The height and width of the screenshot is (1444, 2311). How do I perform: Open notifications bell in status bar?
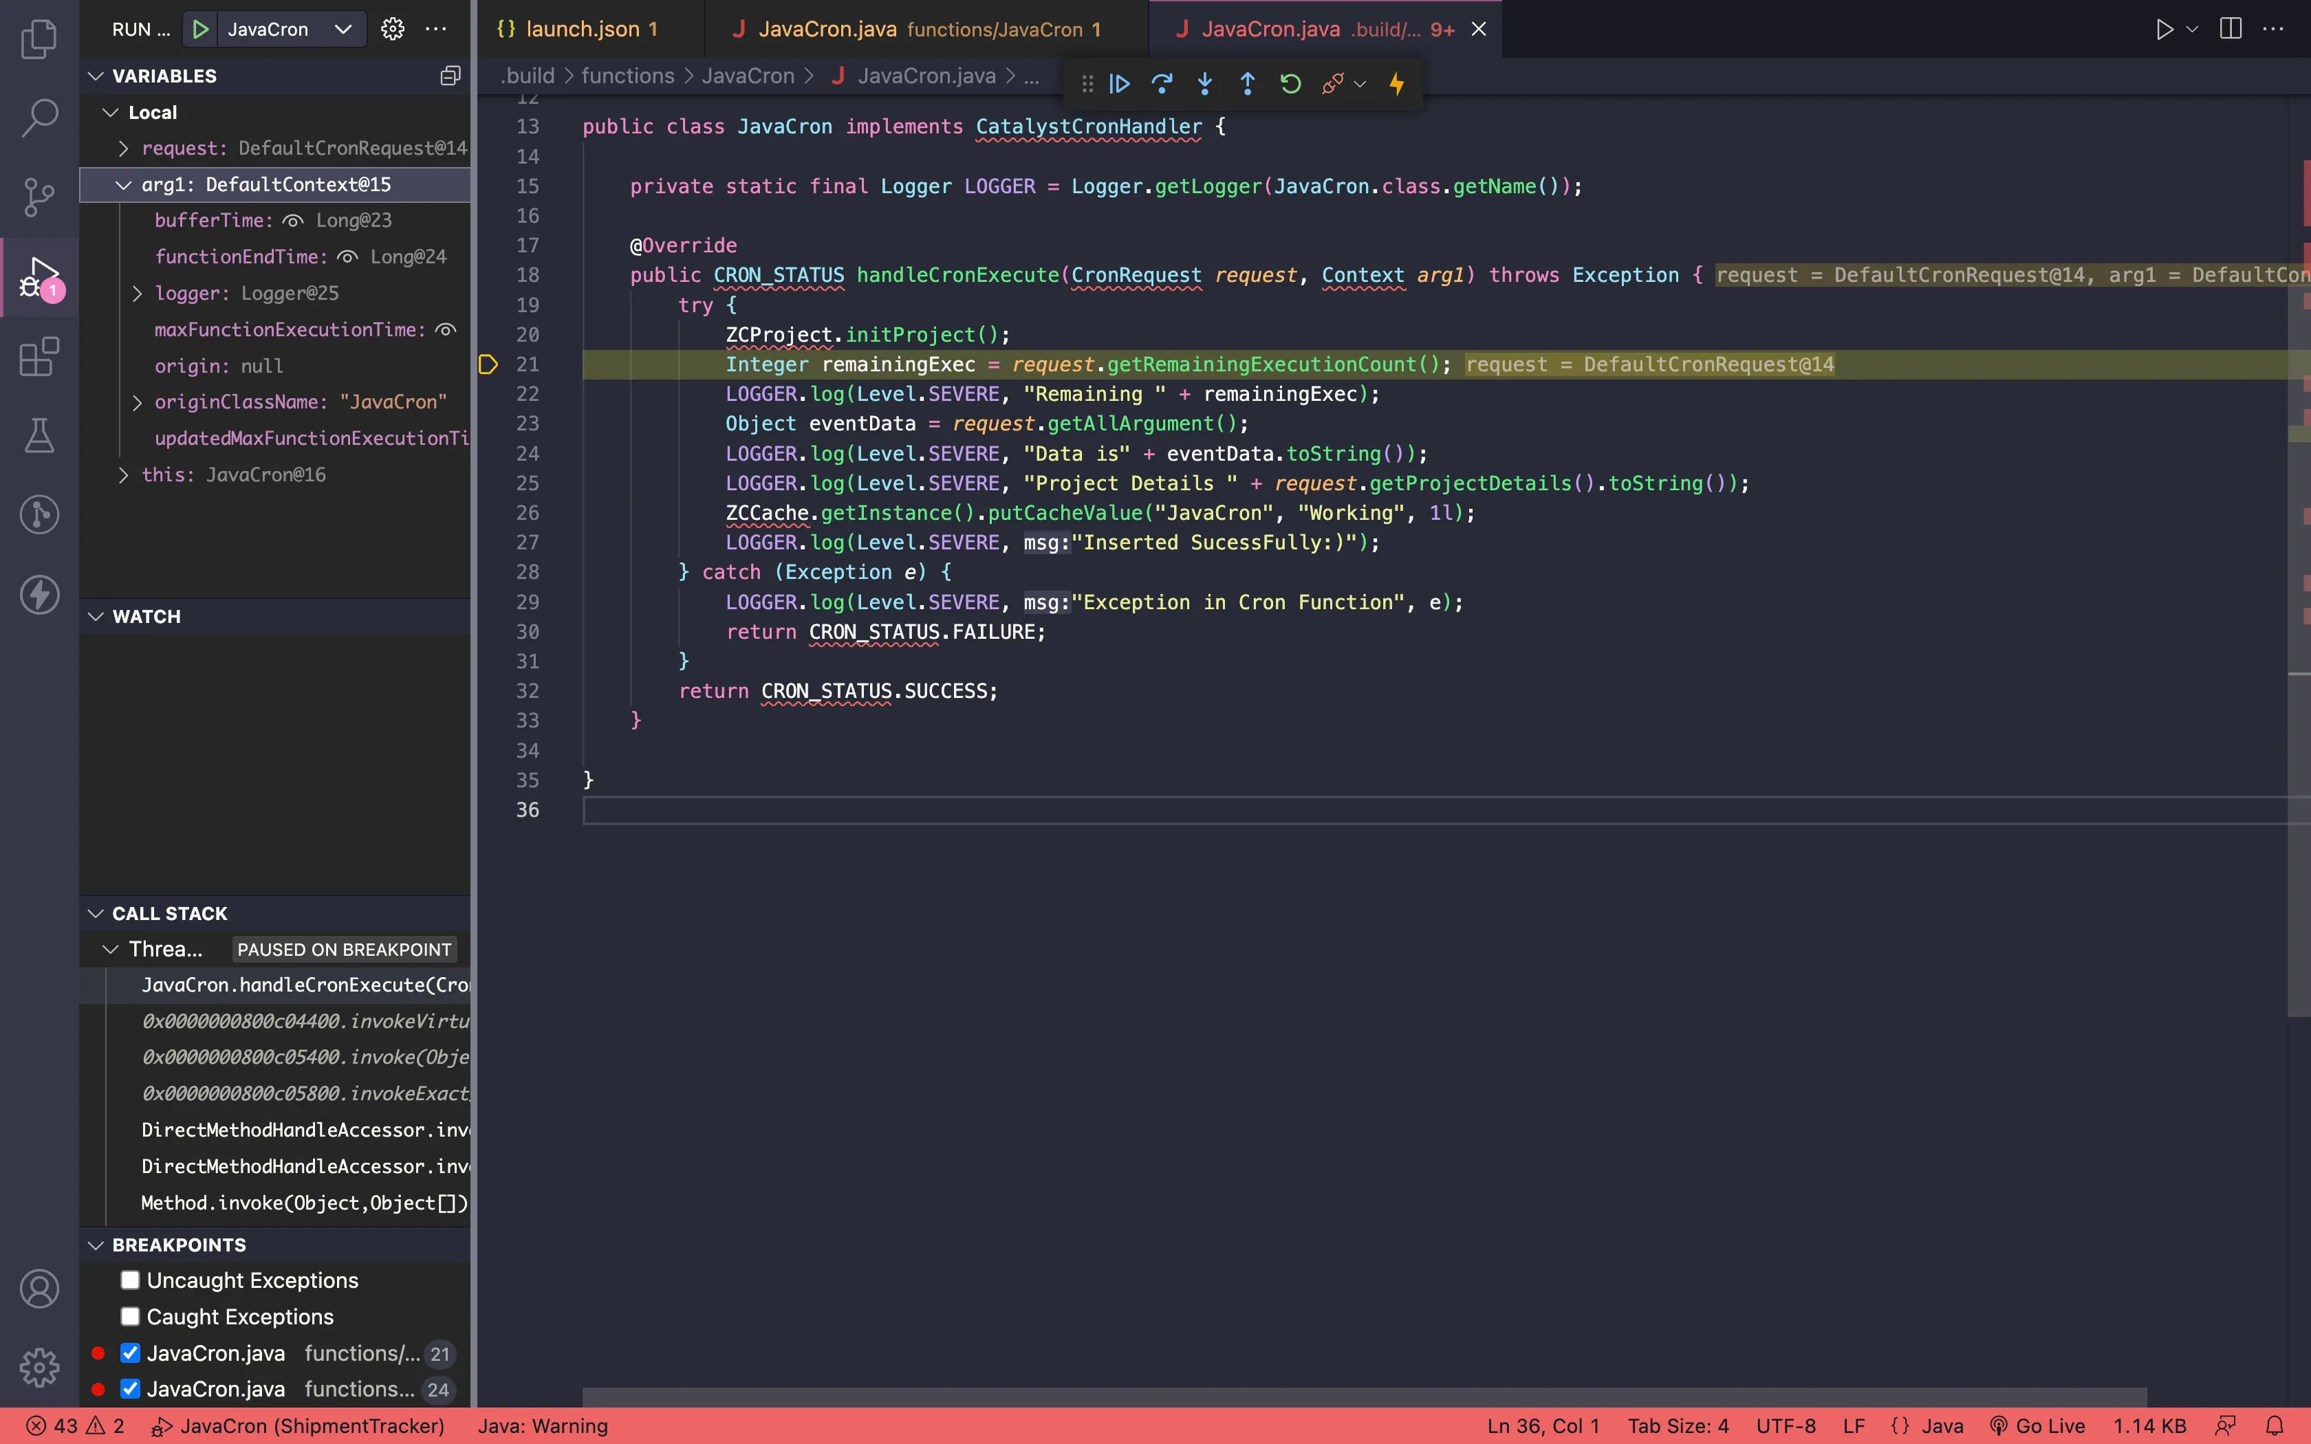(x=2275, y=1426)
